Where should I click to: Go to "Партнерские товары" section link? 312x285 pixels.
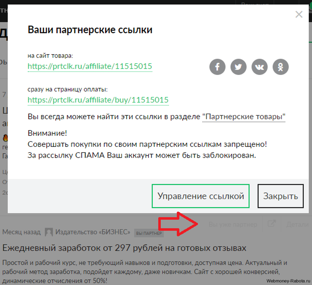(x=244, y=117)
